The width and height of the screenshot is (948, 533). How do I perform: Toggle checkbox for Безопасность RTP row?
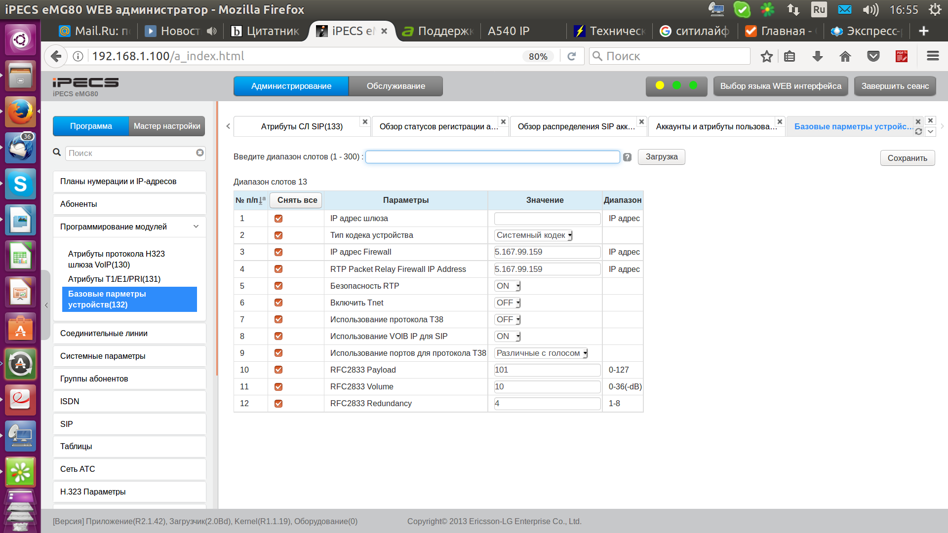278,286
